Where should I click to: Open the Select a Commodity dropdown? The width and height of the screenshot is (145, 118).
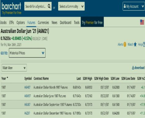pos(71,6)
